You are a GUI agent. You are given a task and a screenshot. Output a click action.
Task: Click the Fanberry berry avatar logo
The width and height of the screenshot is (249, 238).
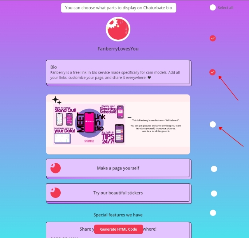[118, 29]
